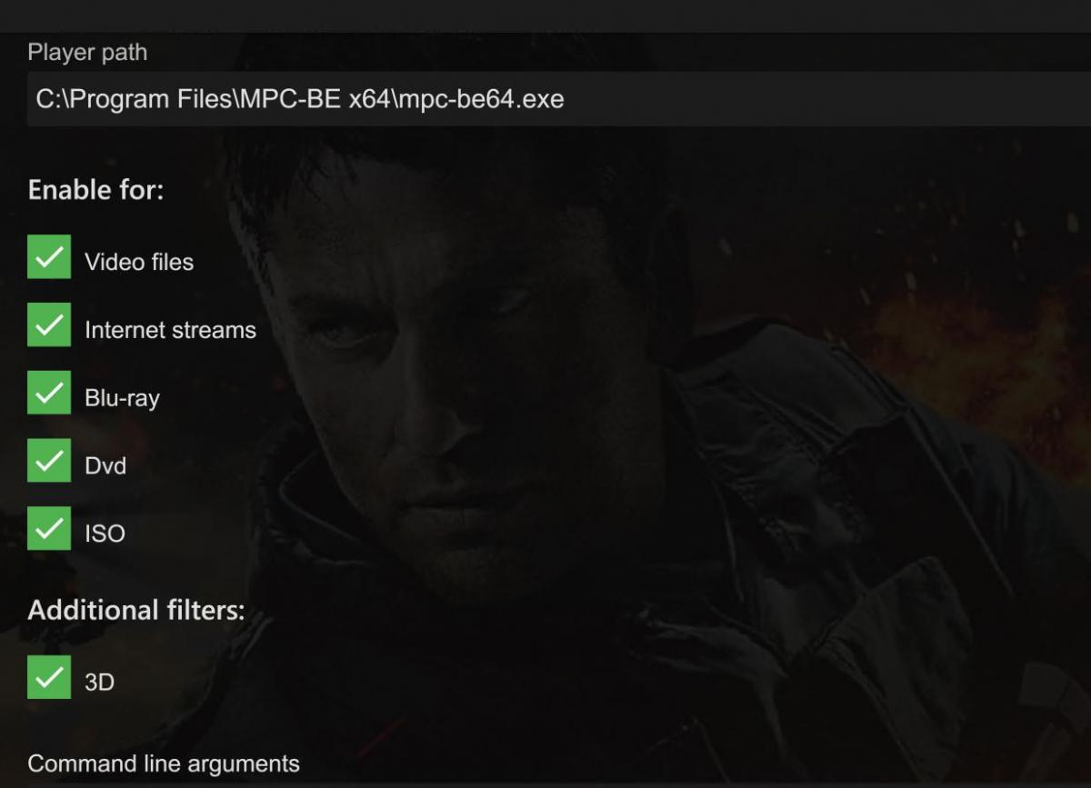Select the "Blu-ray" label text
The height and width of the screenshot is (788, 1091).
(122, 398)
